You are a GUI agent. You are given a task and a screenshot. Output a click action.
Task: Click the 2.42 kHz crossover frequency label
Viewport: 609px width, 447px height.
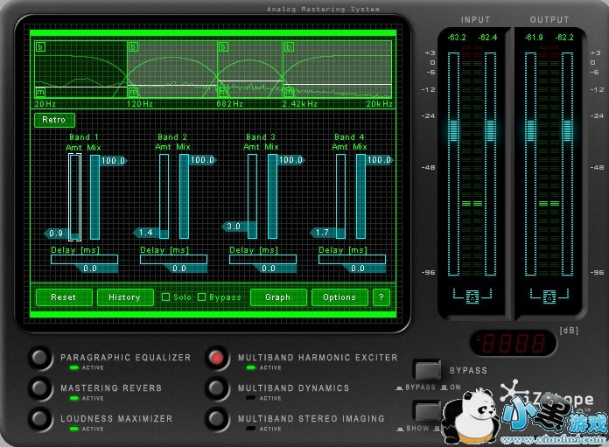[300, 104]
